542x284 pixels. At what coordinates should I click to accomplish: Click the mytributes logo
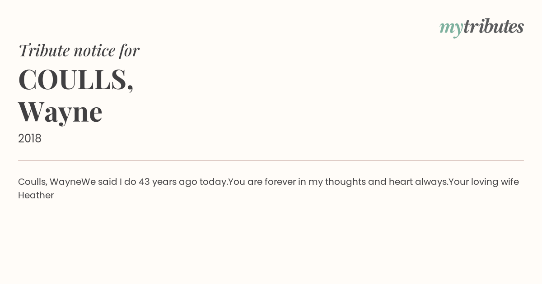[481, 27]
